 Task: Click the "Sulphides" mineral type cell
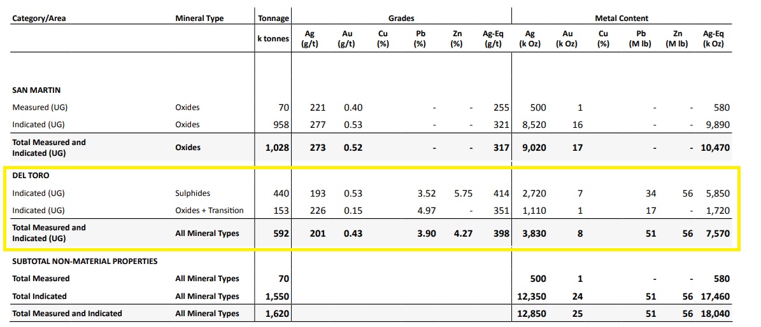pyautogui.click(x=192, y=193)
